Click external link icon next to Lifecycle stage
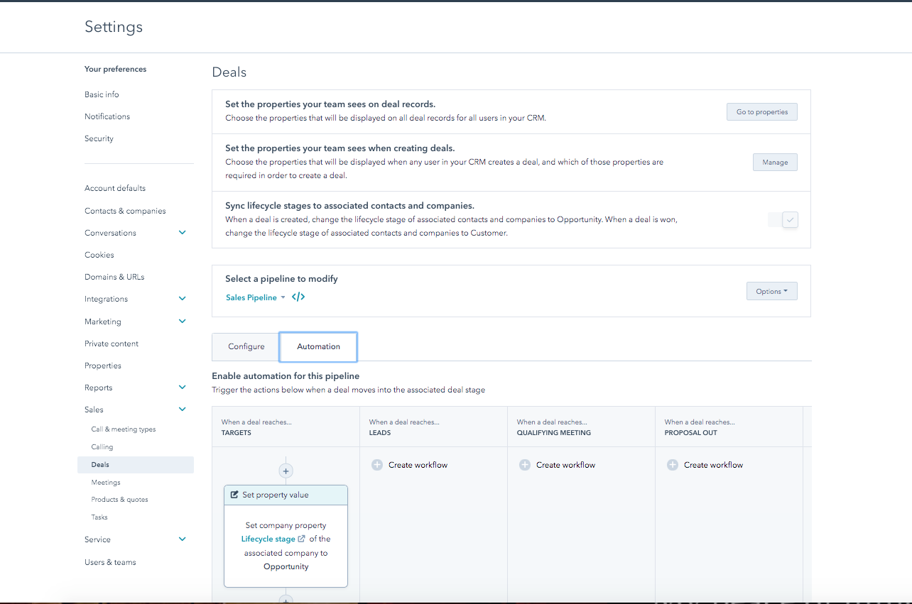The image size is (912, 604). tap(301, 539)
